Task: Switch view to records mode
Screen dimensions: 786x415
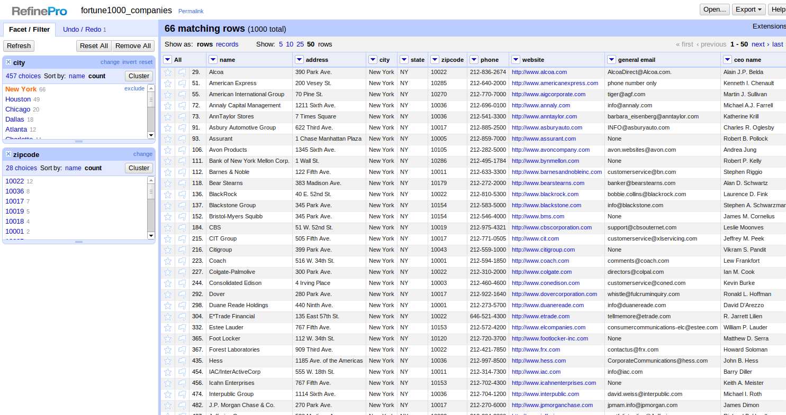Action: [227, 44]
